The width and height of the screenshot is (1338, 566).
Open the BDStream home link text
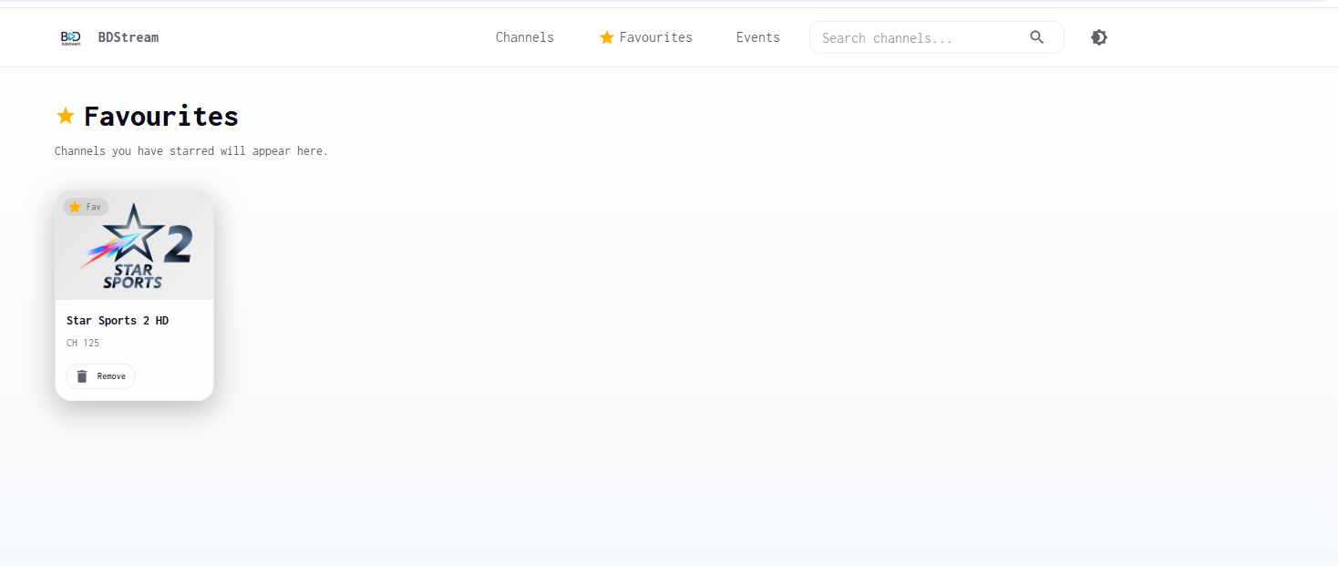coord(129,37)
